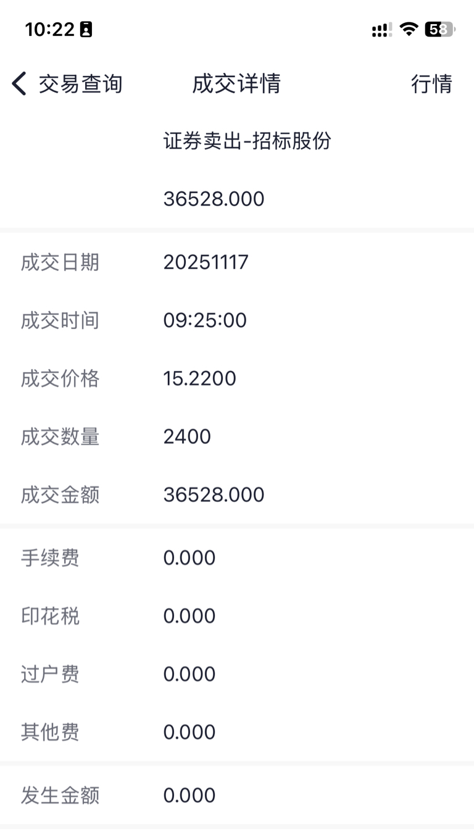Tap the Wi-Fi icon in status bar
Screen dimensions: 474x834
pos(408,29)
